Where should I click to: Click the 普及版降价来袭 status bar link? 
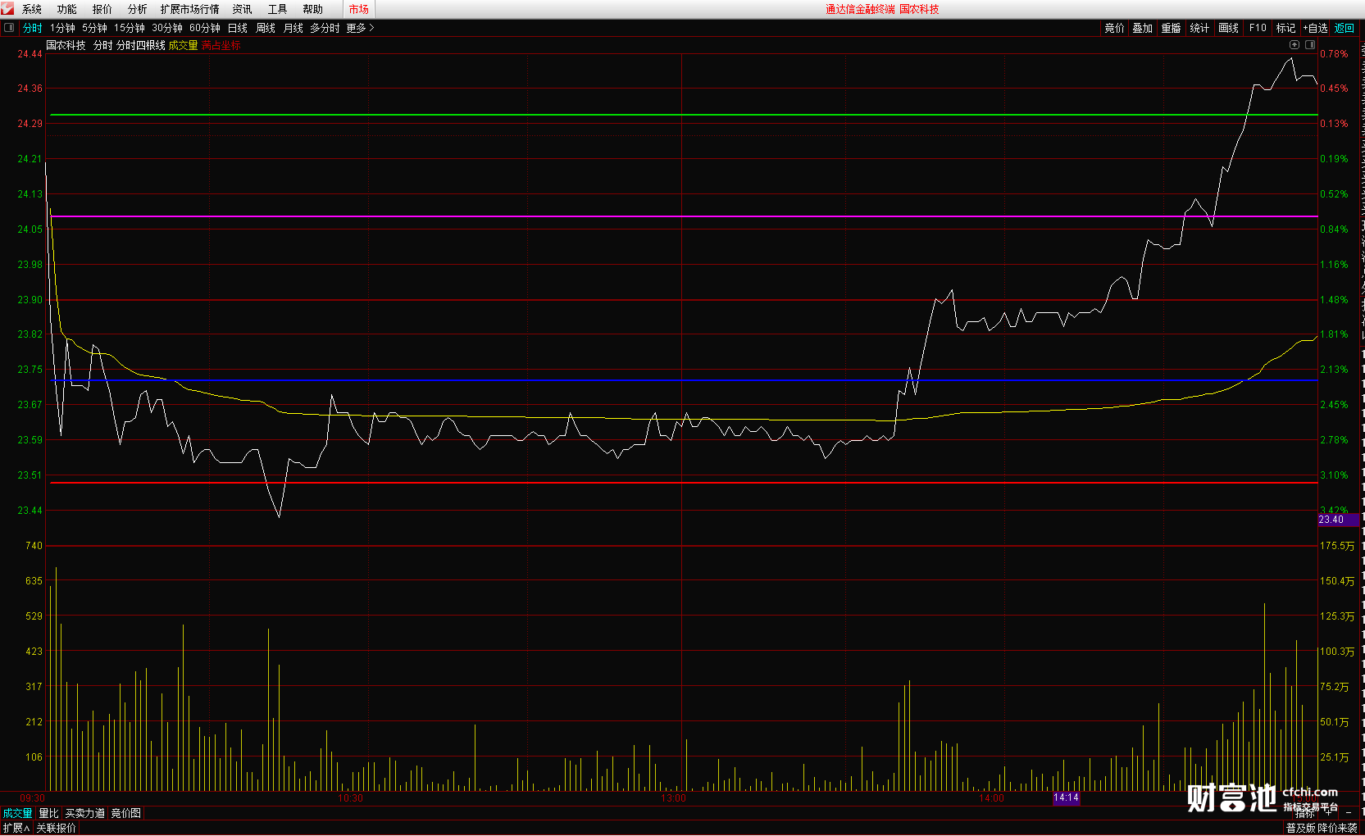click(x=1322, y=828)
